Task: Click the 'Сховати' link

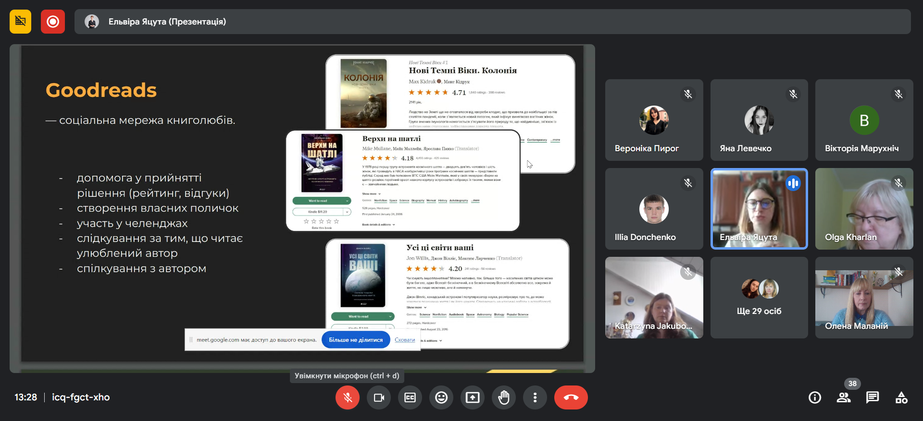Action: click(x=405, y=340)
